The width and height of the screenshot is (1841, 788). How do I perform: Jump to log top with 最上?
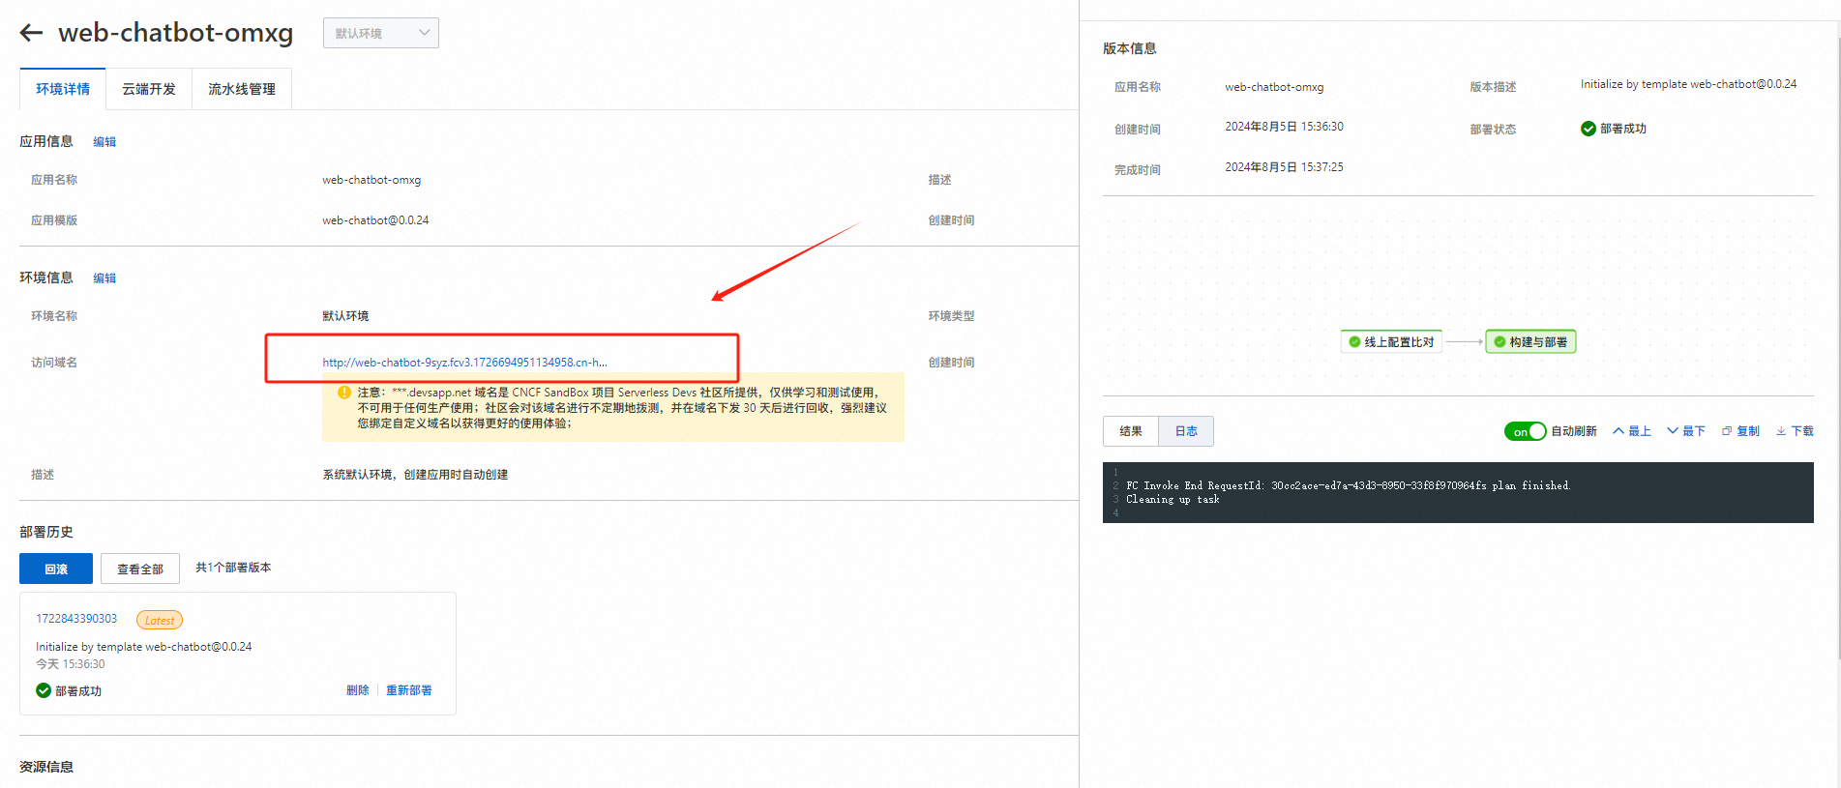click(x=1632, y=431)
